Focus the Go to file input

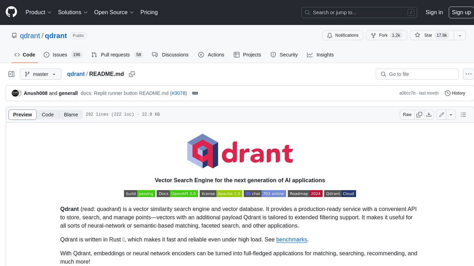417,74
